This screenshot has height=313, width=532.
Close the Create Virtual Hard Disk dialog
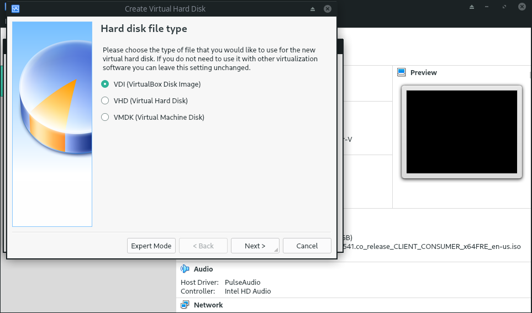click(x=328, y=9)
